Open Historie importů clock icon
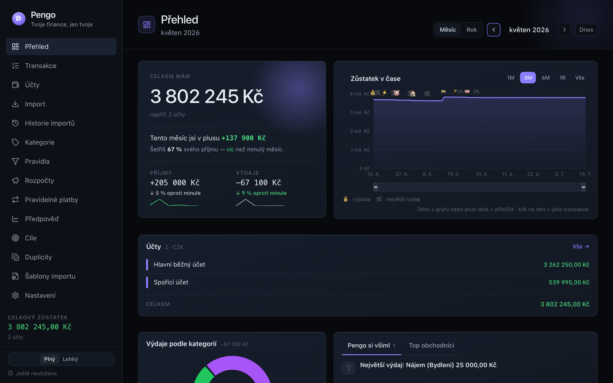The image size is (613, 383). point(15,123)
